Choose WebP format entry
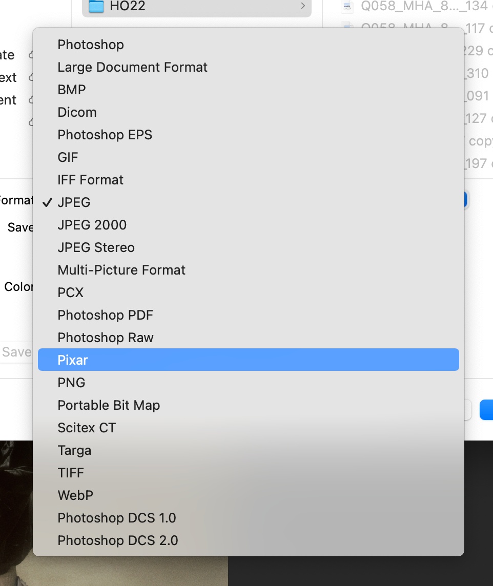Viewport: 493px width, 586px height. 248,495
